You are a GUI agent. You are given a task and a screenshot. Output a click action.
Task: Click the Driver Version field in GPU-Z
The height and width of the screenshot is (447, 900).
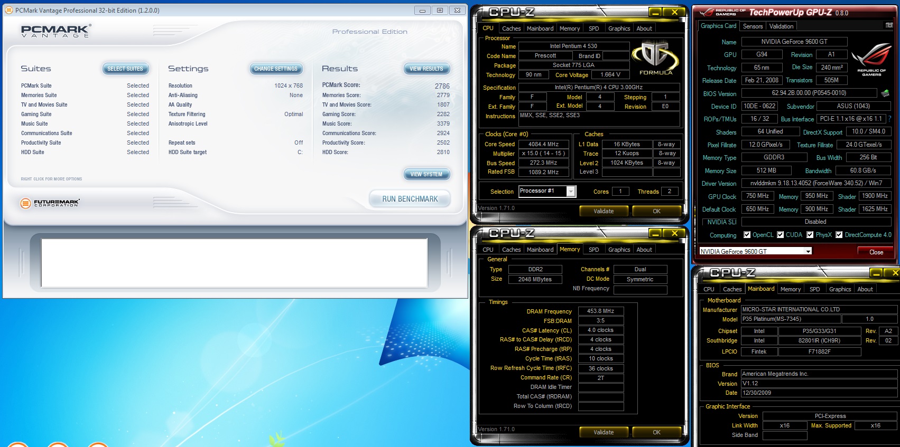click(x=816, y=183)
